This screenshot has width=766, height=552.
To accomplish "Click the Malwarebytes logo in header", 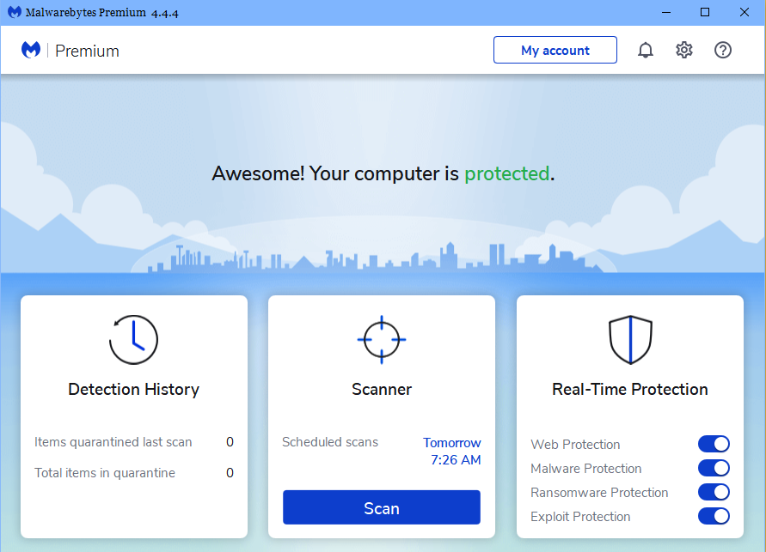I will click(x=31, y=51).
